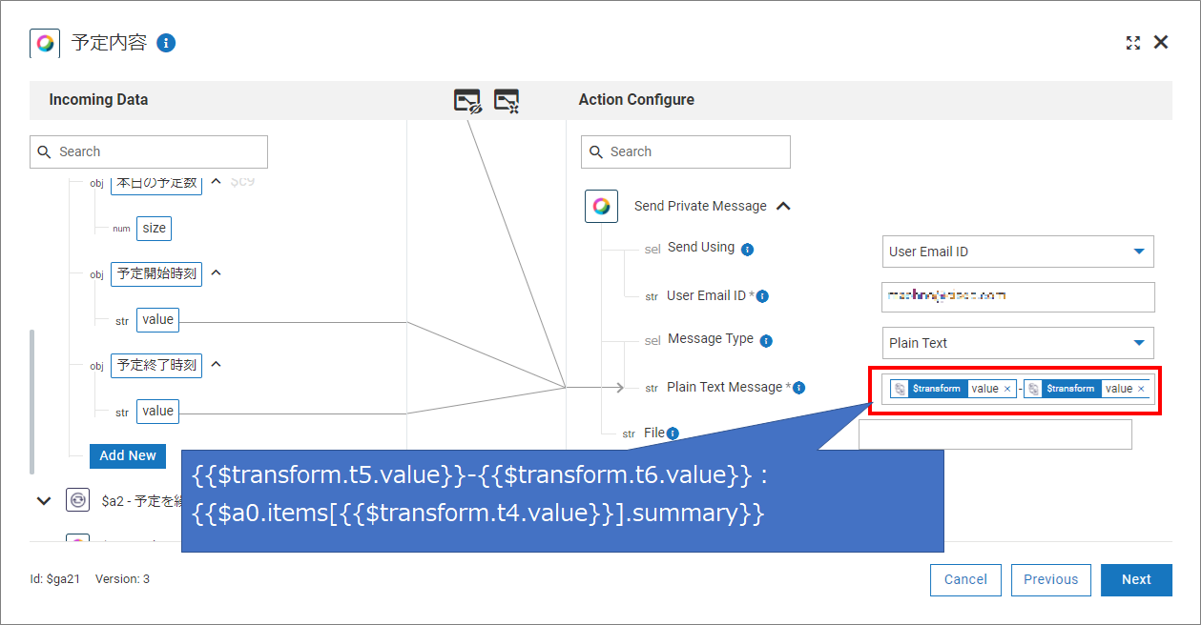The image size is (1201, 625).
Task: Collapse the Send Private Message section
Action: 783,206
